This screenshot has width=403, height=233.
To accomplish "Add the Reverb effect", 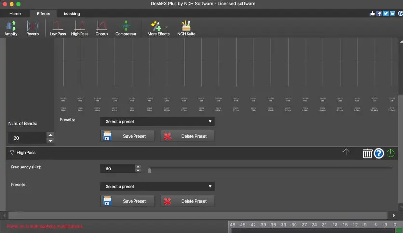I will [x=33, y=28].
